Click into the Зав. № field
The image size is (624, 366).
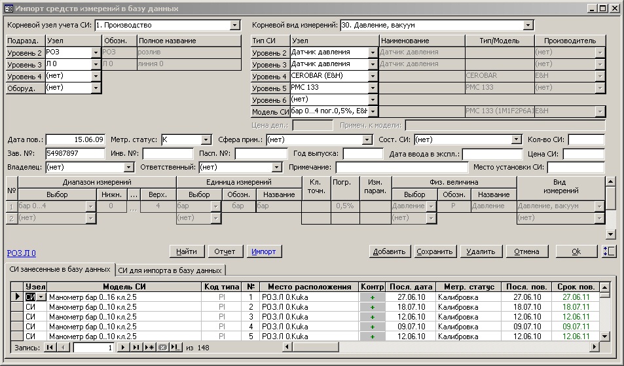tap(75, 154)
